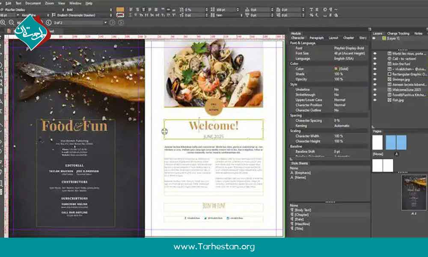
Task: Go to previous page with the arrow button
Action: click(x=49, y=23)
